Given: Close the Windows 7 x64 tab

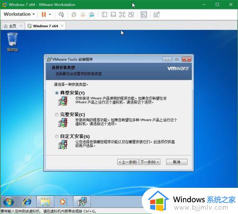Looking at the screenshot, I should click(x=62, y=26).
